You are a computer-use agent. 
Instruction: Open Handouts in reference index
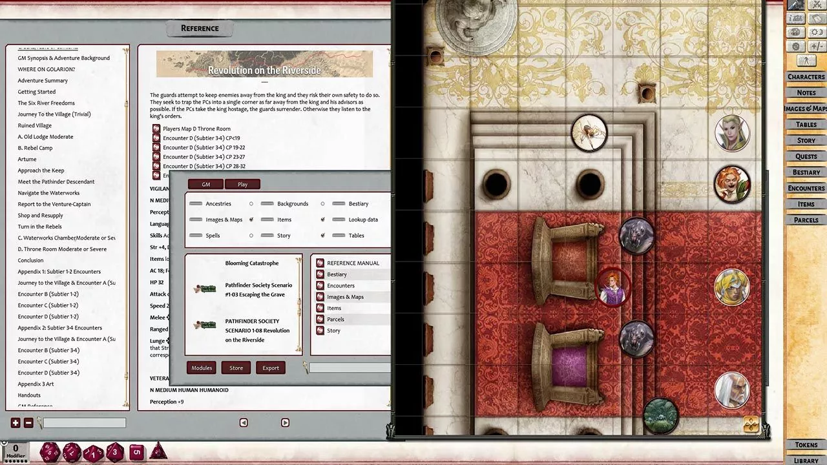click(x=29, y=395)
